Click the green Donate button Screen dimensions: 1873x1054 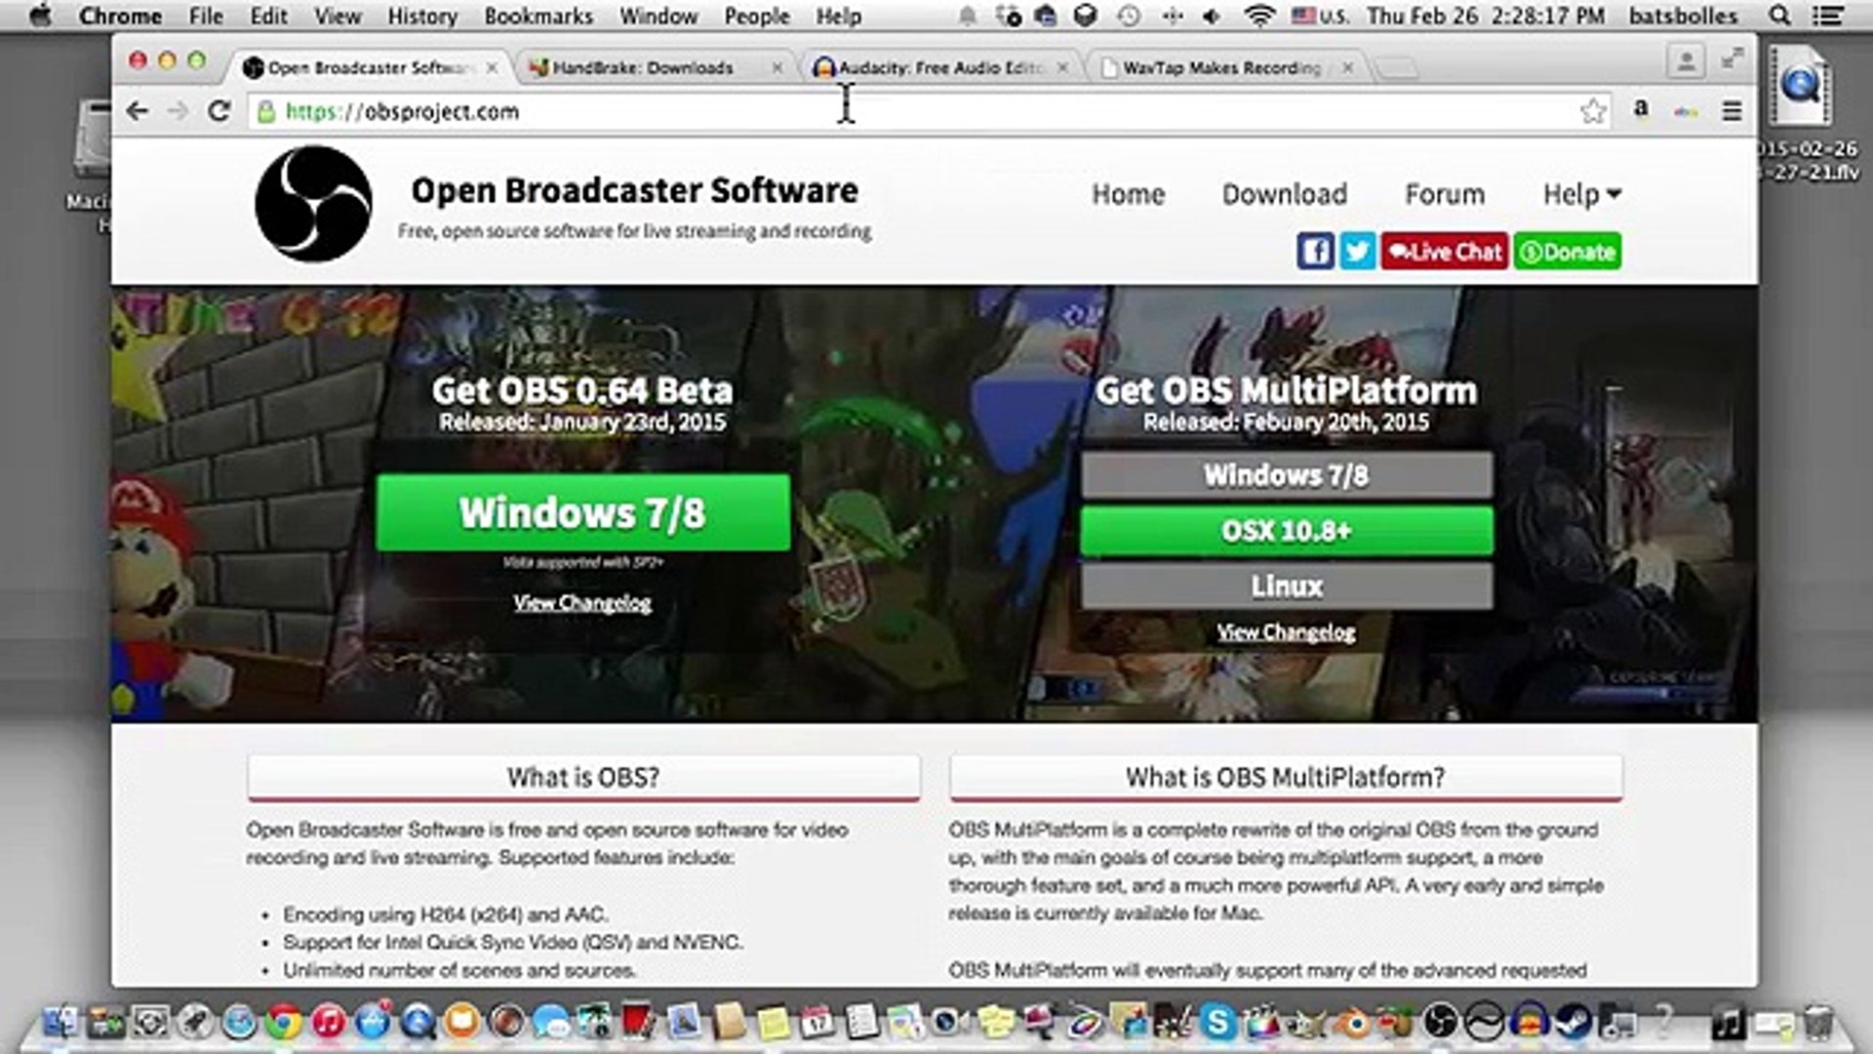[x=1568, y=252]
